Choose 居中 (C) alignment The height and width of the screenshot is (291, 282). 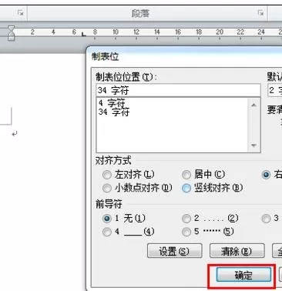point(203,175)
